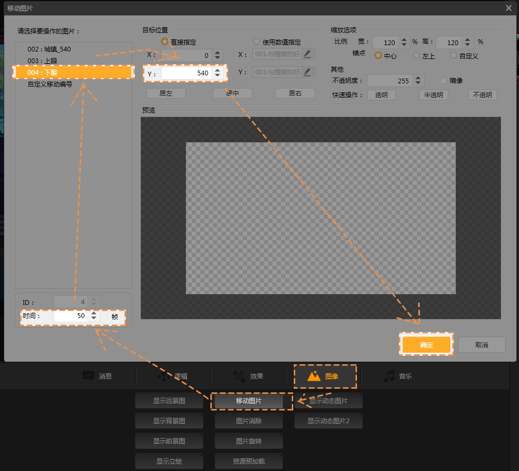Open the 音乐 tab with music note icon
The height and width of the screenshot is (471, 519).
[x=398, y=376]
